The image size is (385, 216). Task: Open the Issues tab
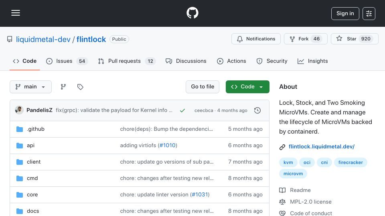[67, 61]
